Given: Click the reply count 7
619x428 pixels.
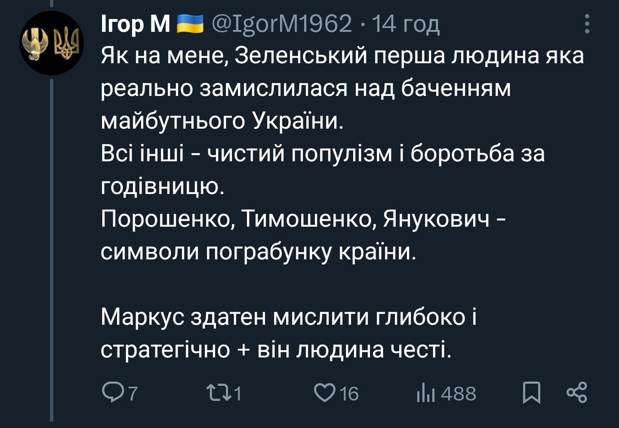Looking at the screenshot, I should (133, 394).
